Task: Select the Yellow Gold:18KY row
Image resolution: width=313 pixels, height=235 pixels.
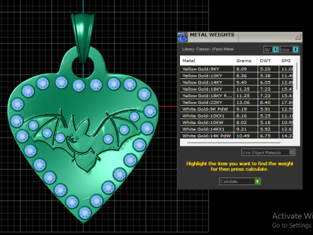Action: [237, 89]
